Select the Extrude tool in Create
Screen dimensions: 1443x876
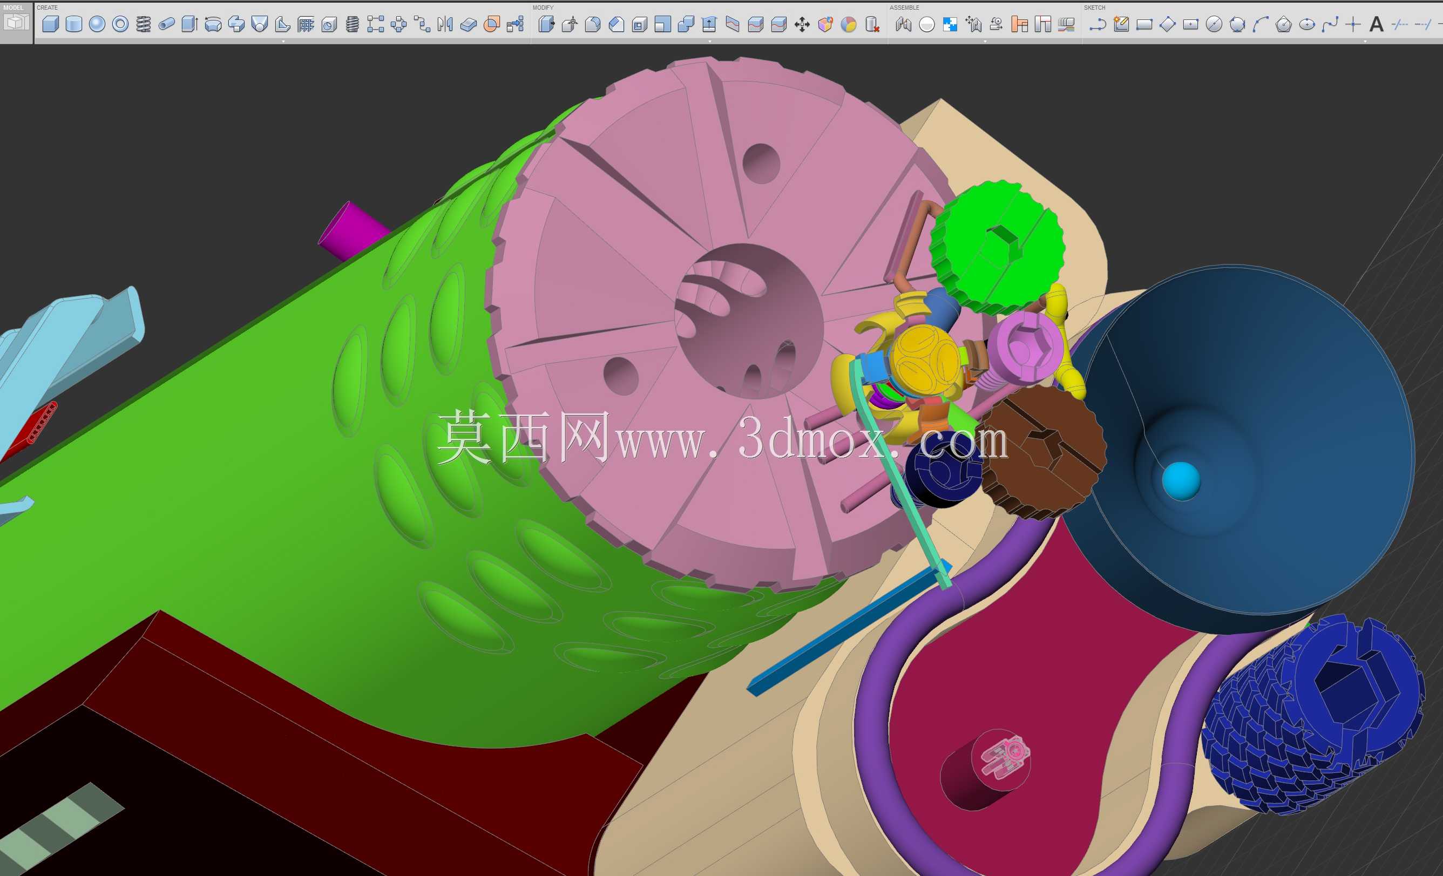pos(189,24)
